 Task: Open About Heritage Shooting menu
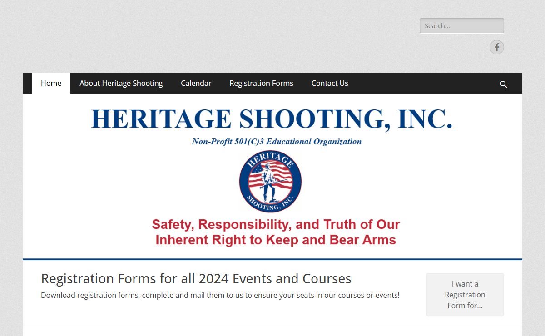click(121, 83)
